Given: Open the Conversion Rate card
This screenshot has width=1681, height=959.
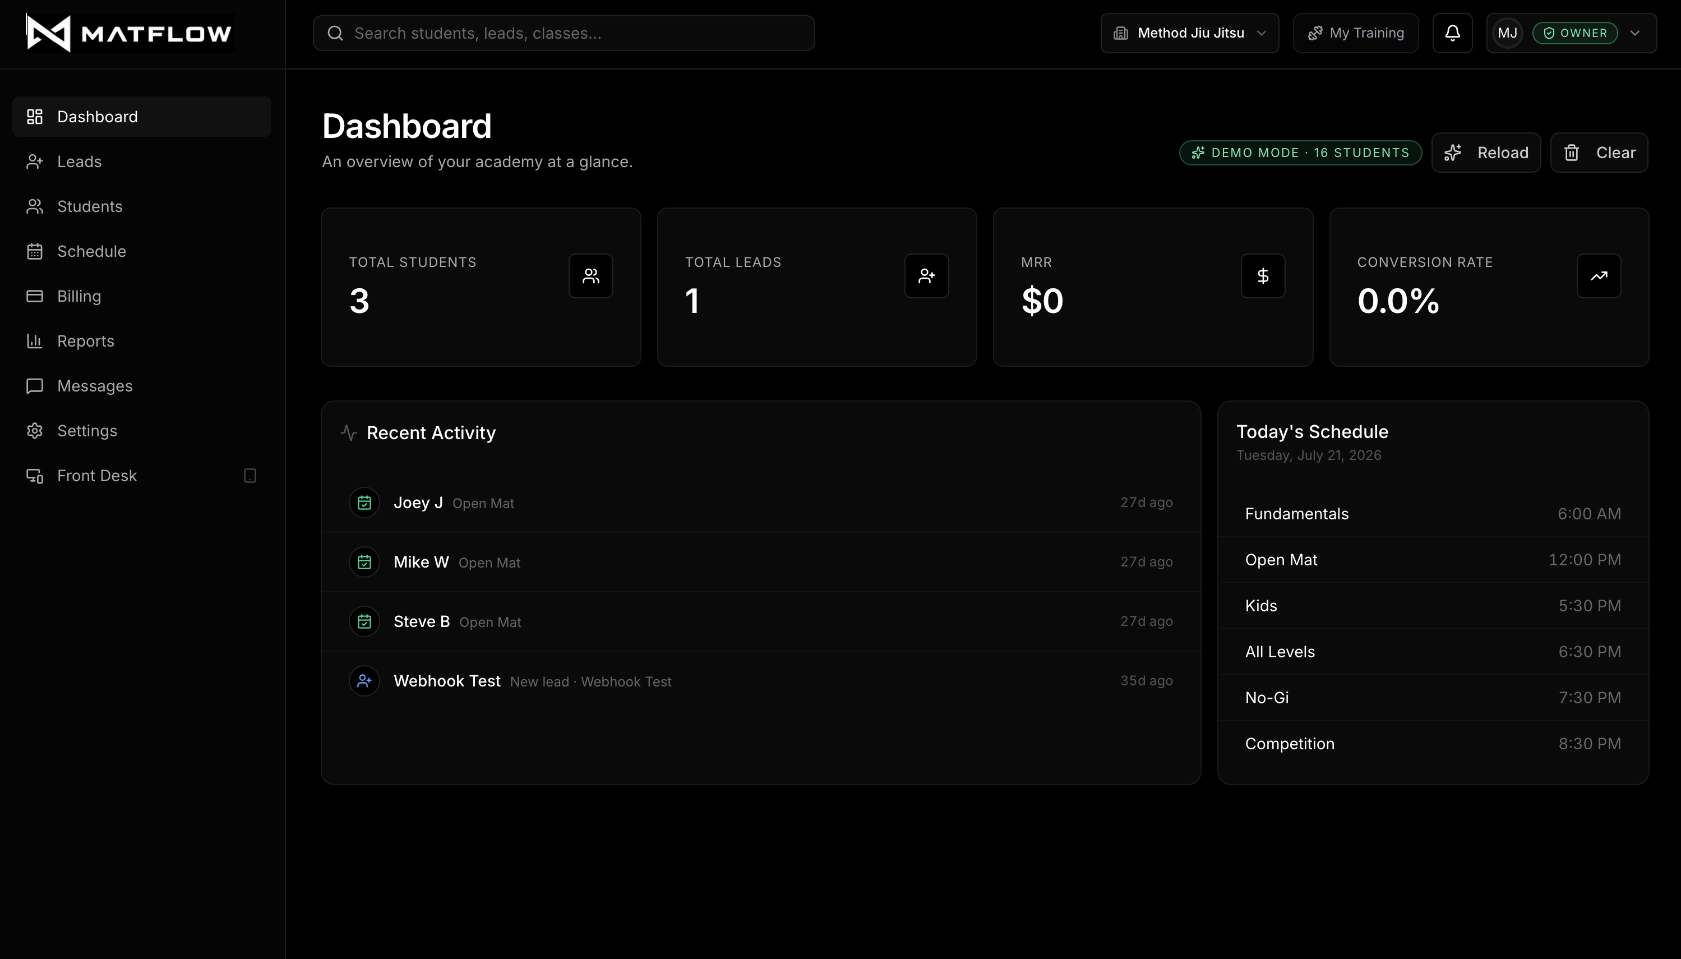Looking at the screenshot, I should [x=1489, y=287].
